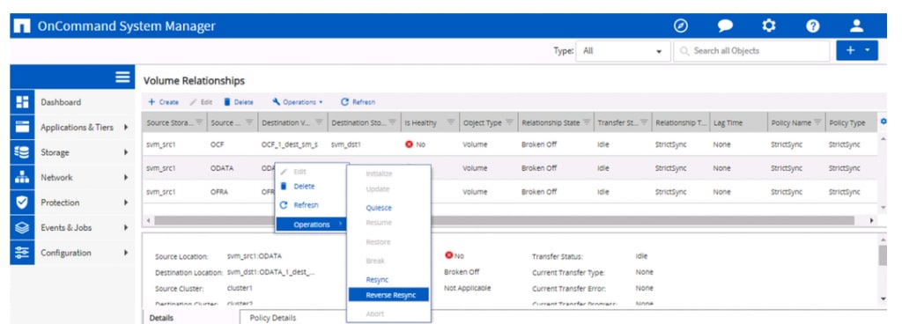The image size is (902, 324).
Task: Click the Storage sidebar icon
Action: (22, 152)
